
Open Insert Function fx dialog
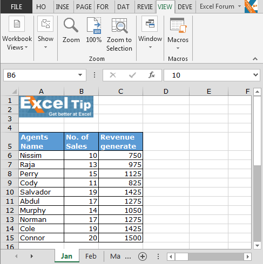pos(152,75)
